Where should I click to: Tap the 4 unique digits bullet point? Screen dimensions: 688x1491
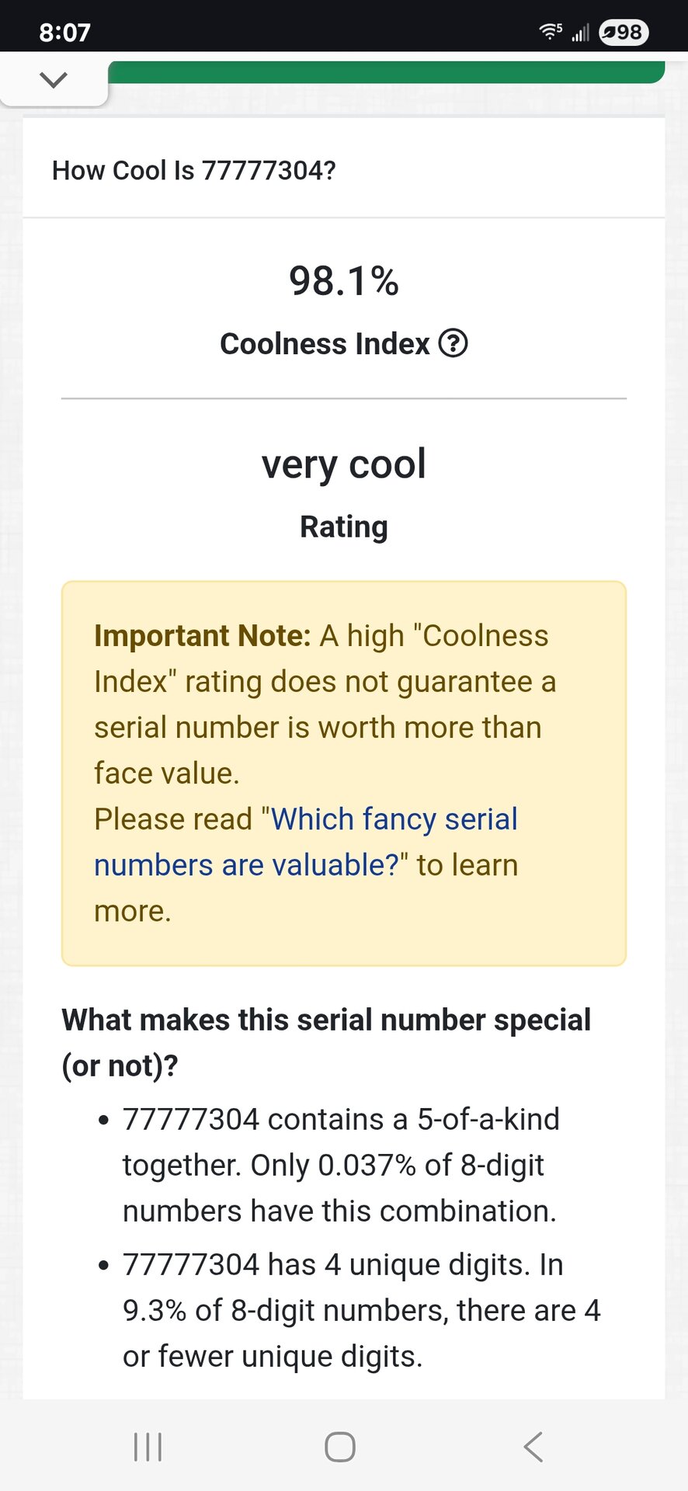(x=361, y=1310)
